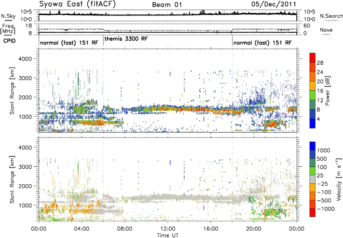The height and width of the screenshot is (238, 343).
Task: Click the 'Beam 01' label
Action: click(x=167, y=5)
